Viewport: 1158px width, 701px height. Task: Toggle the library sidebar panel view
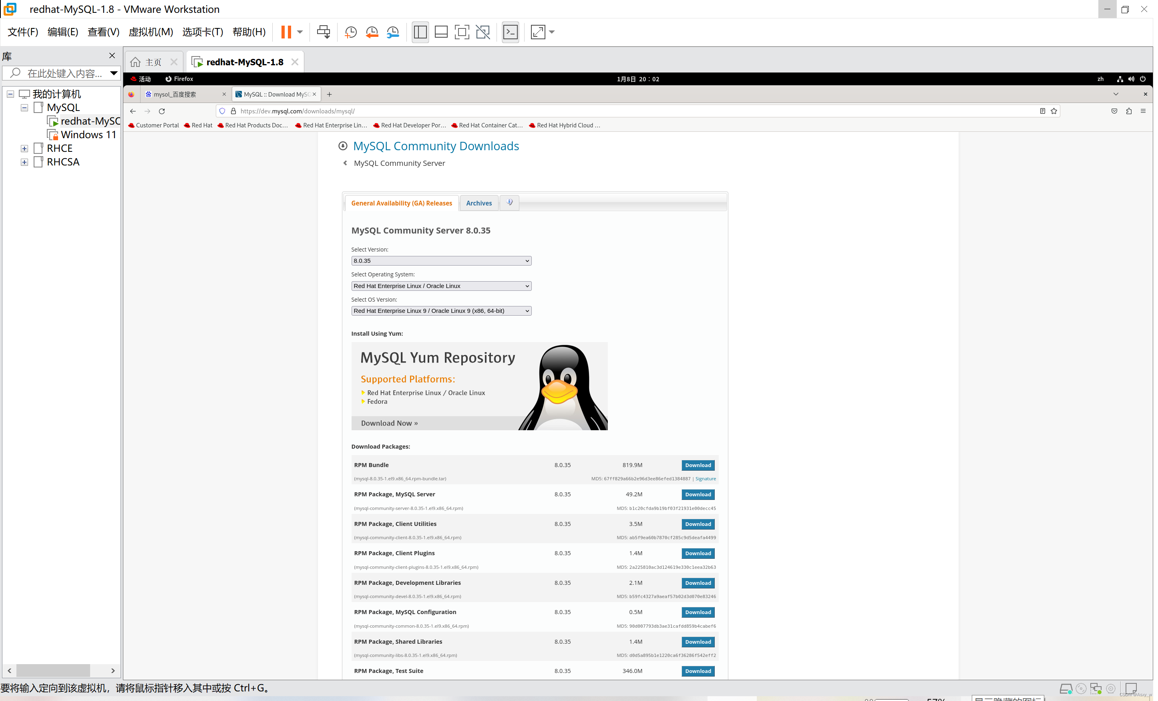(420, 32)
